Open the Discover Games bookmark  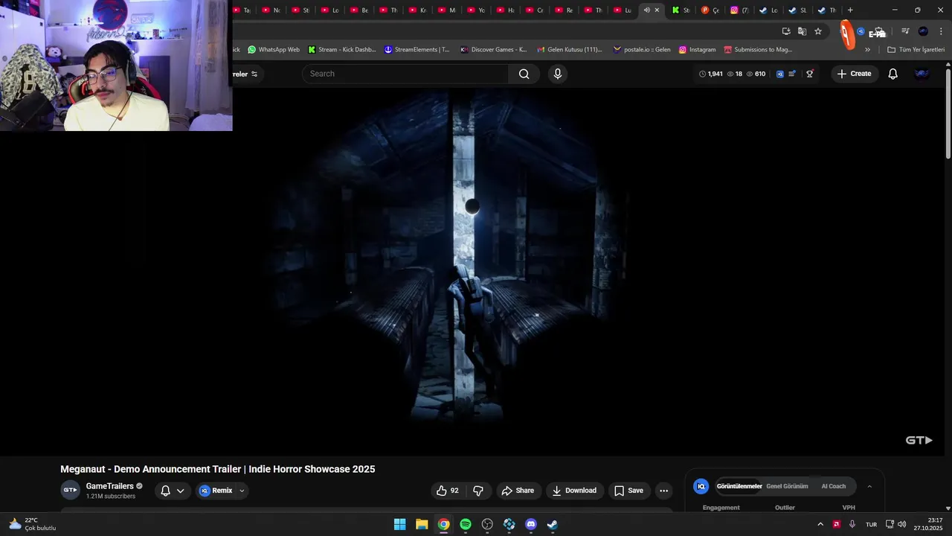click(x=494, y=50)
